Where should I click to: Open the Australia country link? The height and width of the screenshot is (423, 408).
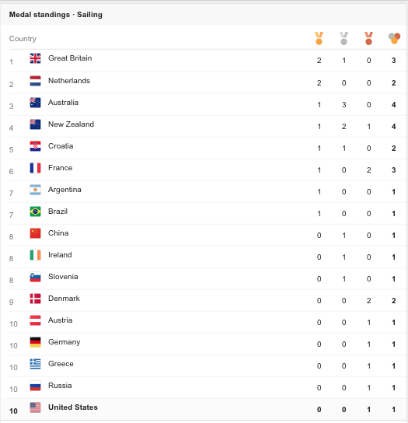pos(63,103)
